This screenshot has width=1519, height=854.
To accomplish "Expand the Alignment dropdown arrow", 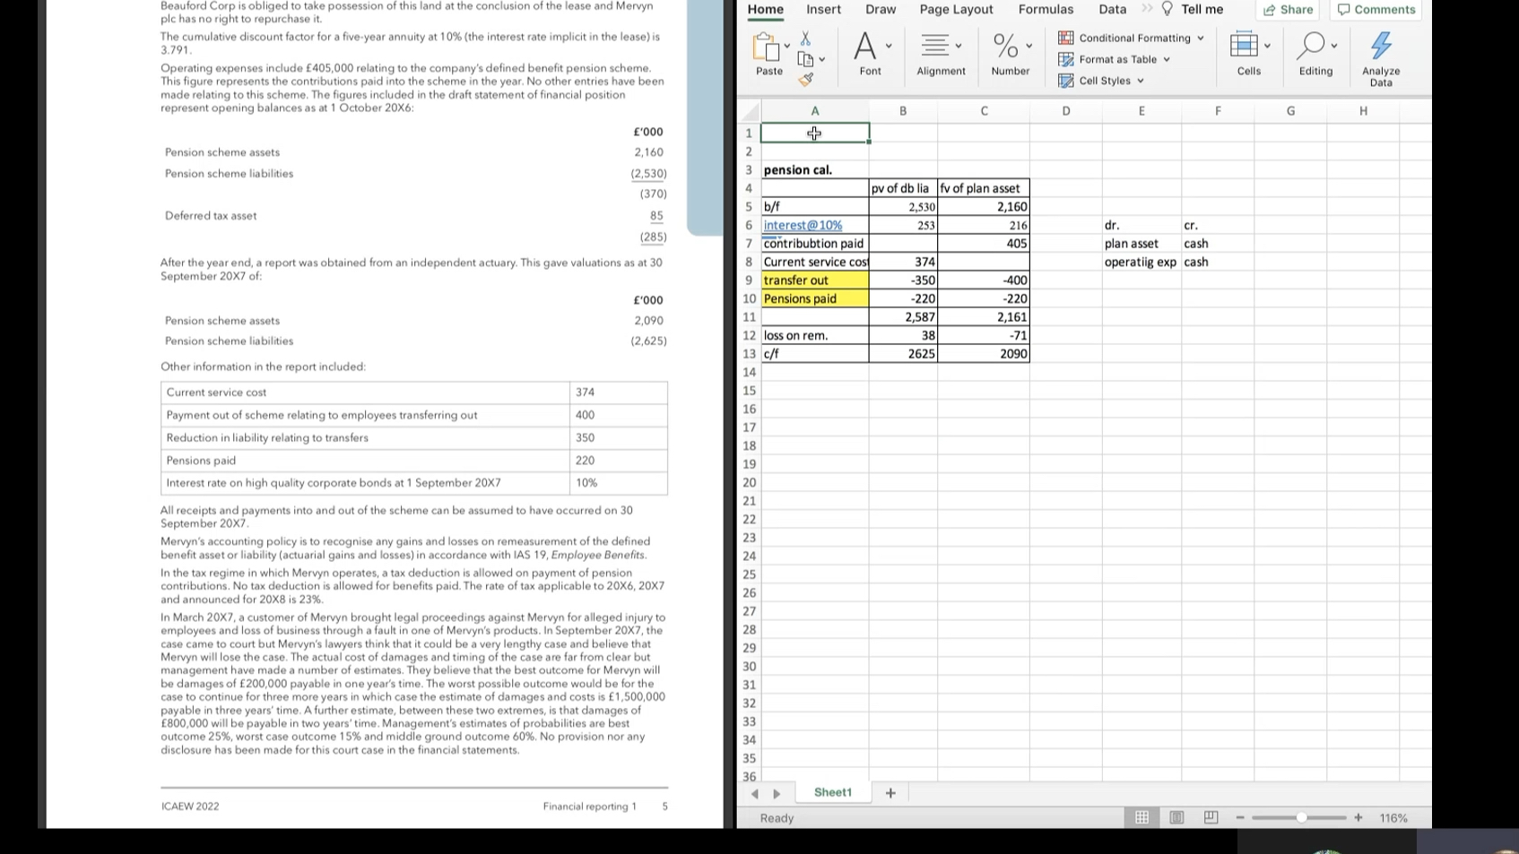I will [x=959, y=46].
